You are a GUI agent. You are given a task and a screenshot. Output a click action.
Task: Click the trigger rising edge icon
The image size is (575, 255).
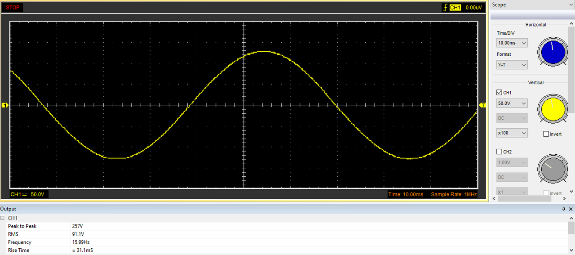point(445,7)
